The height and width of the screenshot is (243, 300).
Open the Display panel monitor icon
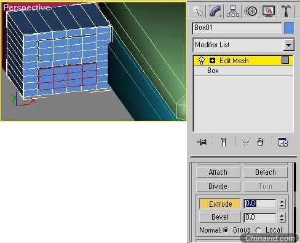click(268, 11)
